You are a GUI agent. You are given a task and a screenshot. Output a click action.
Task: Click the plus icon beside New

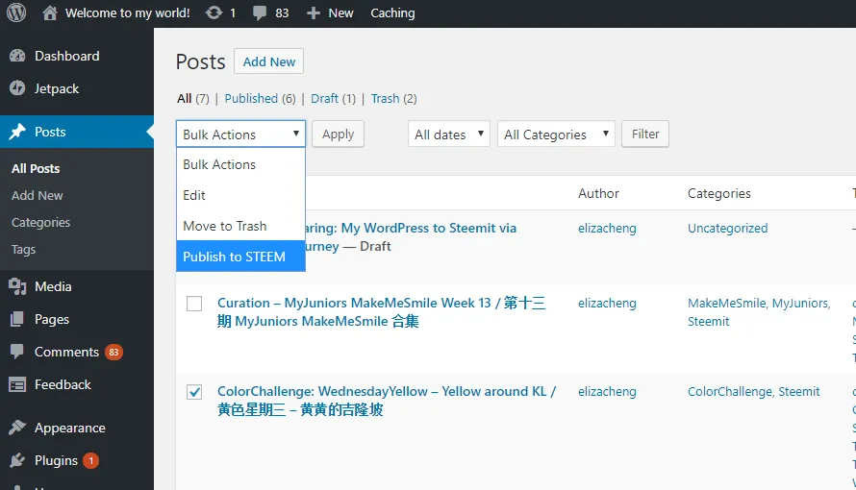[313, 13]
